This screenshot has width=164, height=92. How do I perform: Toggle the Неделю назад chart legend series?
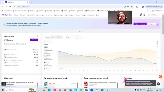click(48, 66)
